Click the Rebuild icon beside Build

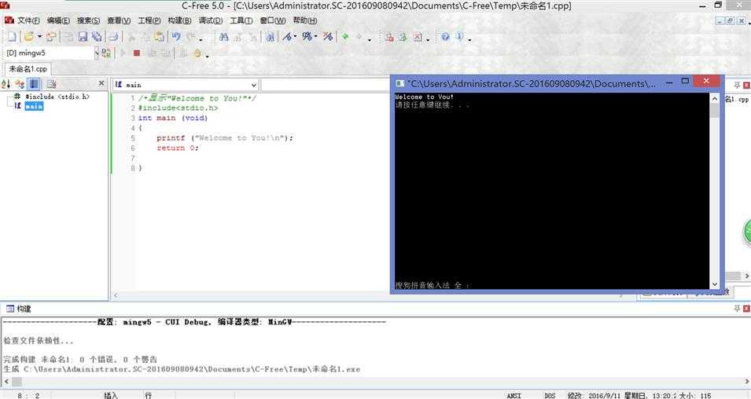click(x=328, y=36)
